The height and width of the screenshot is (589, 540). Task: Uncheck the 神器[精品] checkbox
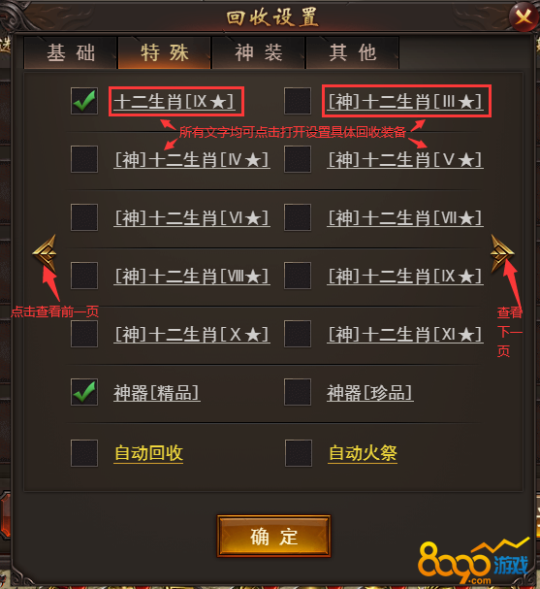[x=84, y=392]
